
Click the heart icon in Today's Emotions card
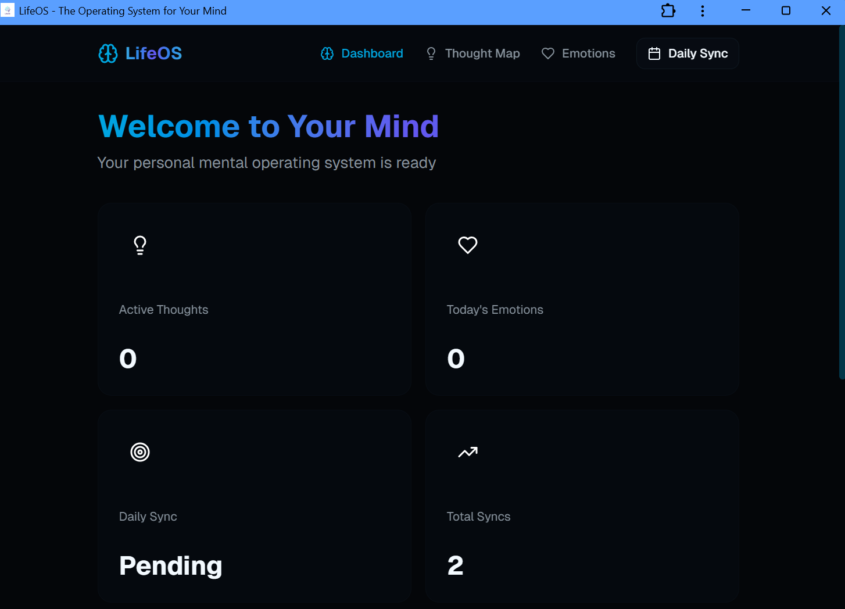point(468,245)
